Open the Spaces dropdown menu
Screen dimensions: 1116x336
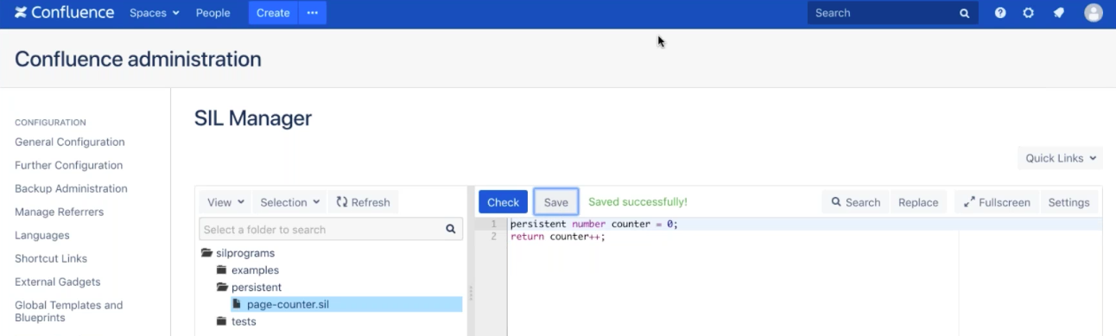point(155,13)
